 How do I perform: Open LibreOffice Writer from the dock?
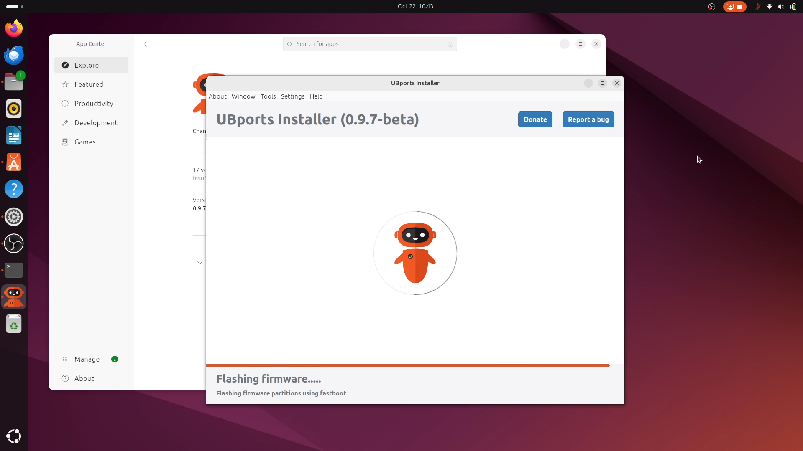point(14,135)
